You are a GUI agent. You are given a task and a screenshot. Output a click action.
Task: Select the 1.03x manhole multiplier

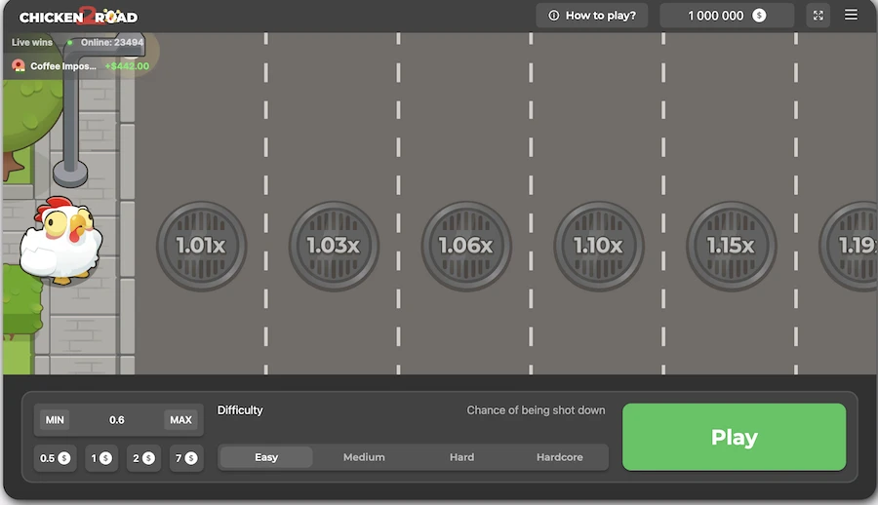[x=334, y=246]
